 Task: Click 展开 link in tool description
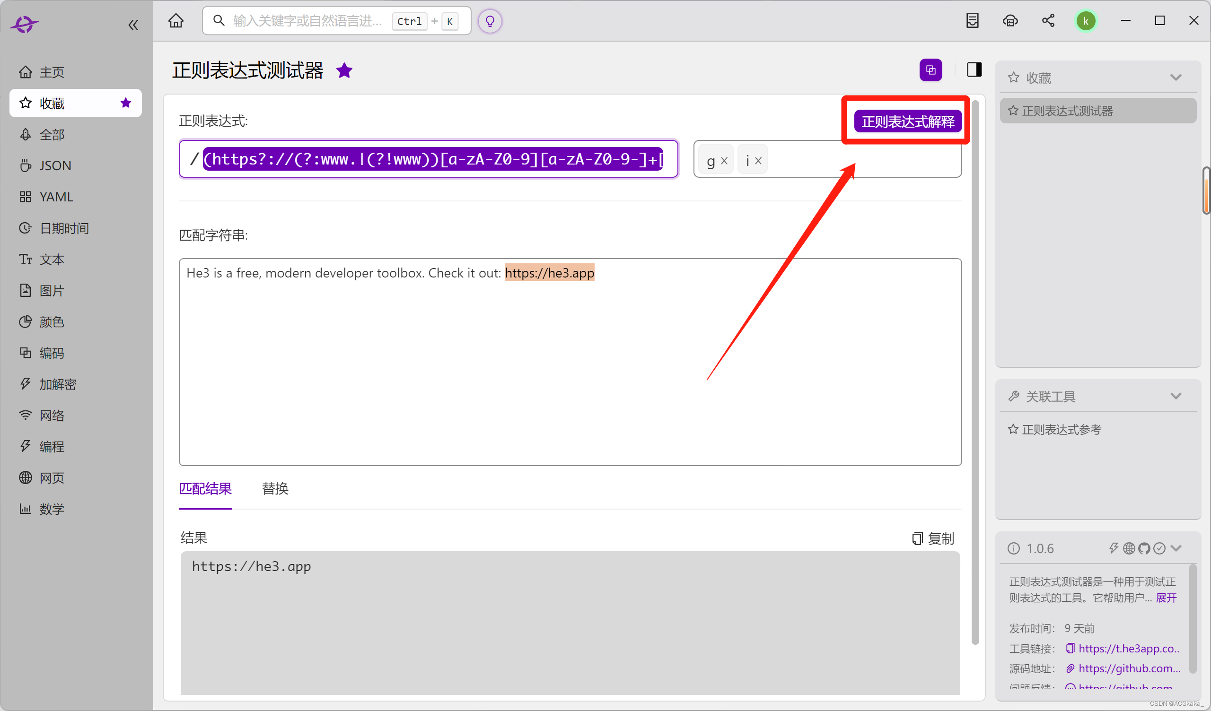pos(1167,598)
